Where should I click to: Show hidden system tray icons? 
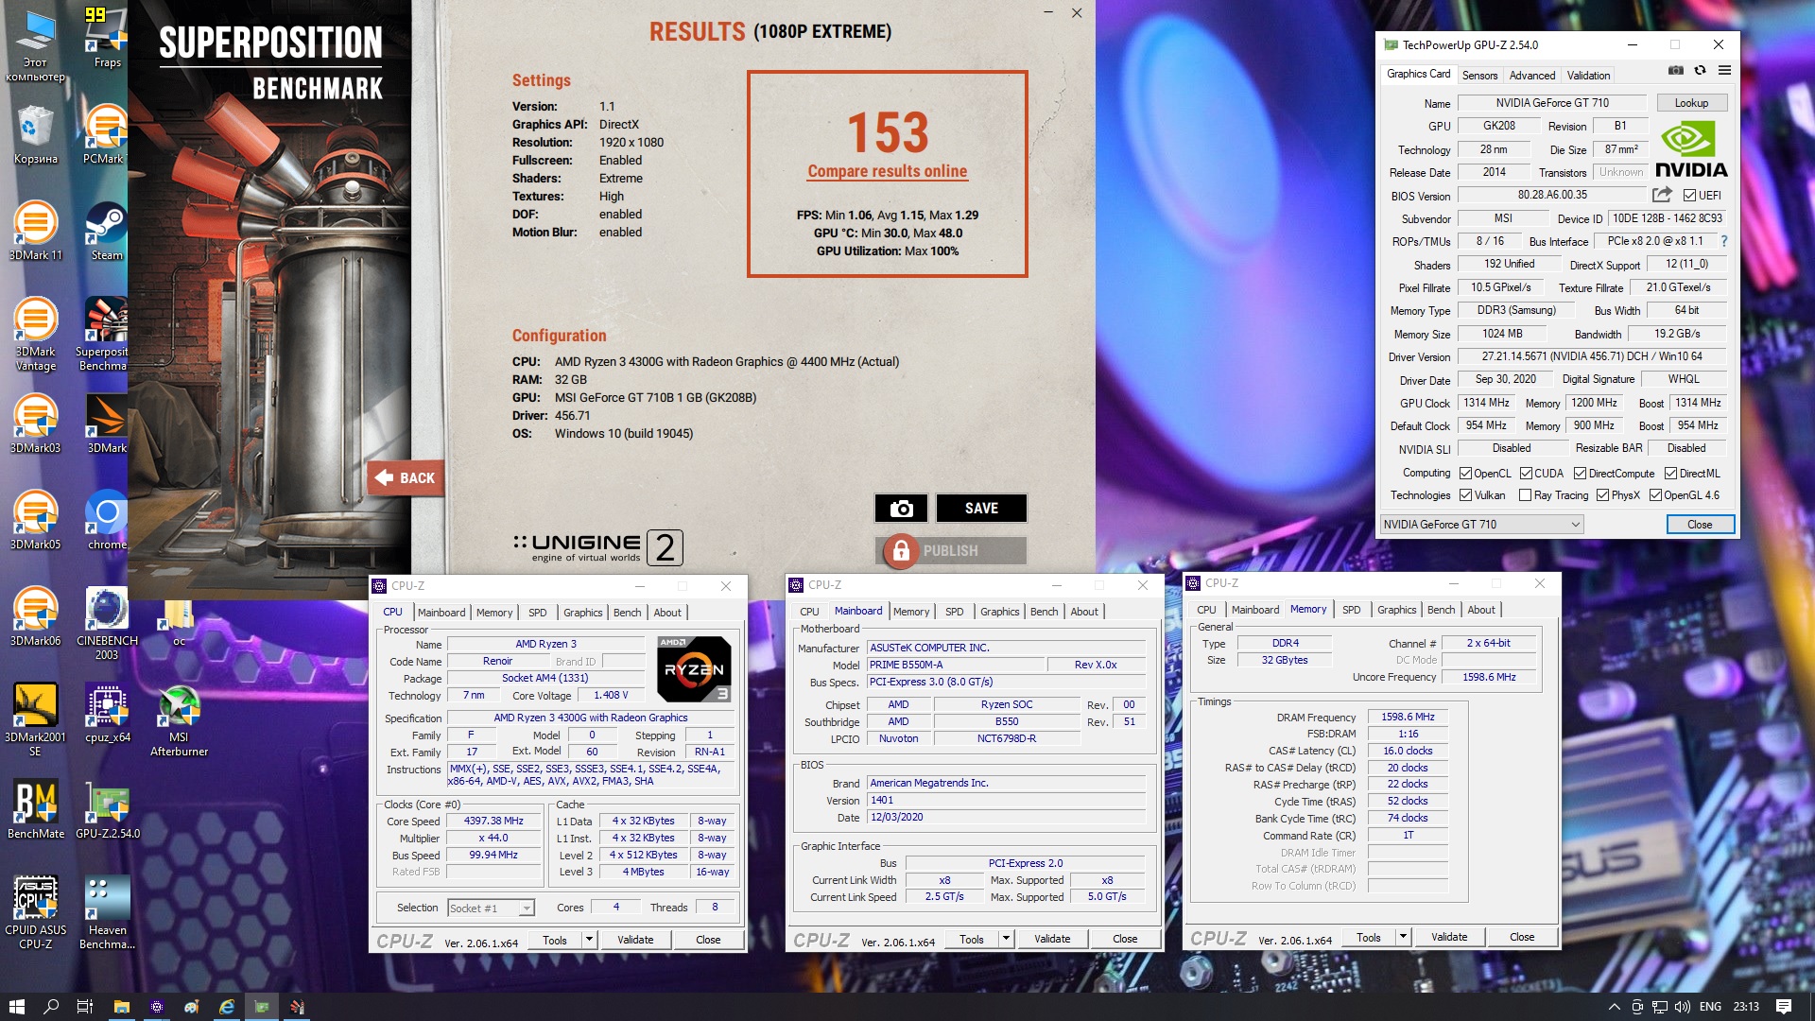click(1614, 1007)
